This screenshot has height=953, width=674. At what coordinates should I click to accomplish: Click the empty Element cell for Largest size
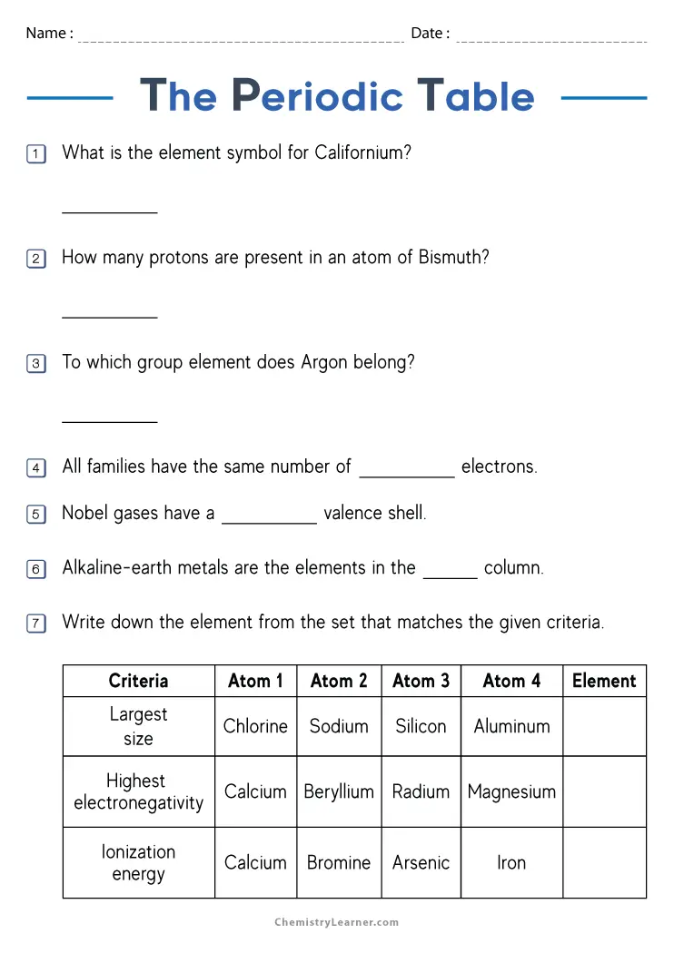[x=604, y=726]
